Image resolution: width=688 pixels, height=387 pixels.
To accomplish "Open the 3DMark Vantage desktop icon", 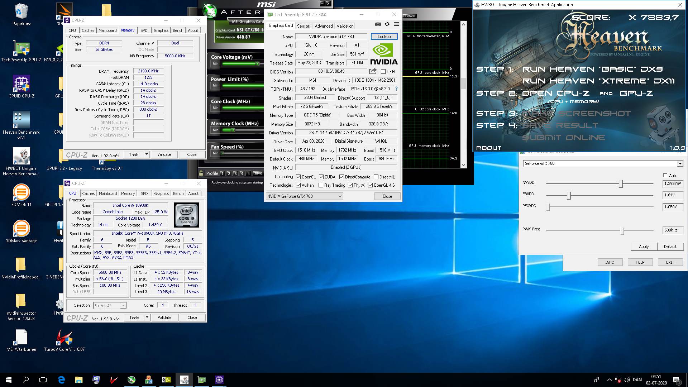I will pos(21,231).
